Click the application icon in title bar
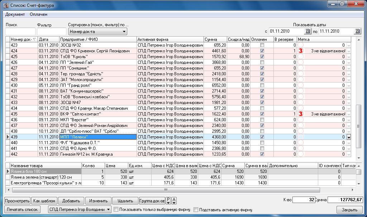Viewport: 367px width, 217px height. [6, 5]
